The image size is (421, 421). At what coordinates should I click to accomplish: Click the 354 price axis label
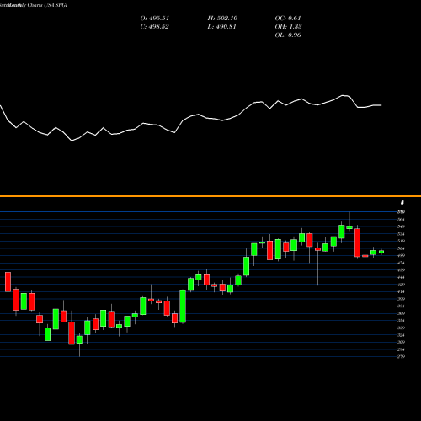(401, 321)
